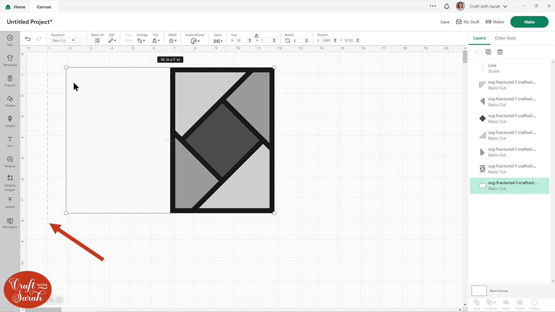
Task: Toggle the size aspect ratio lock
Action: tap(256, 35)
